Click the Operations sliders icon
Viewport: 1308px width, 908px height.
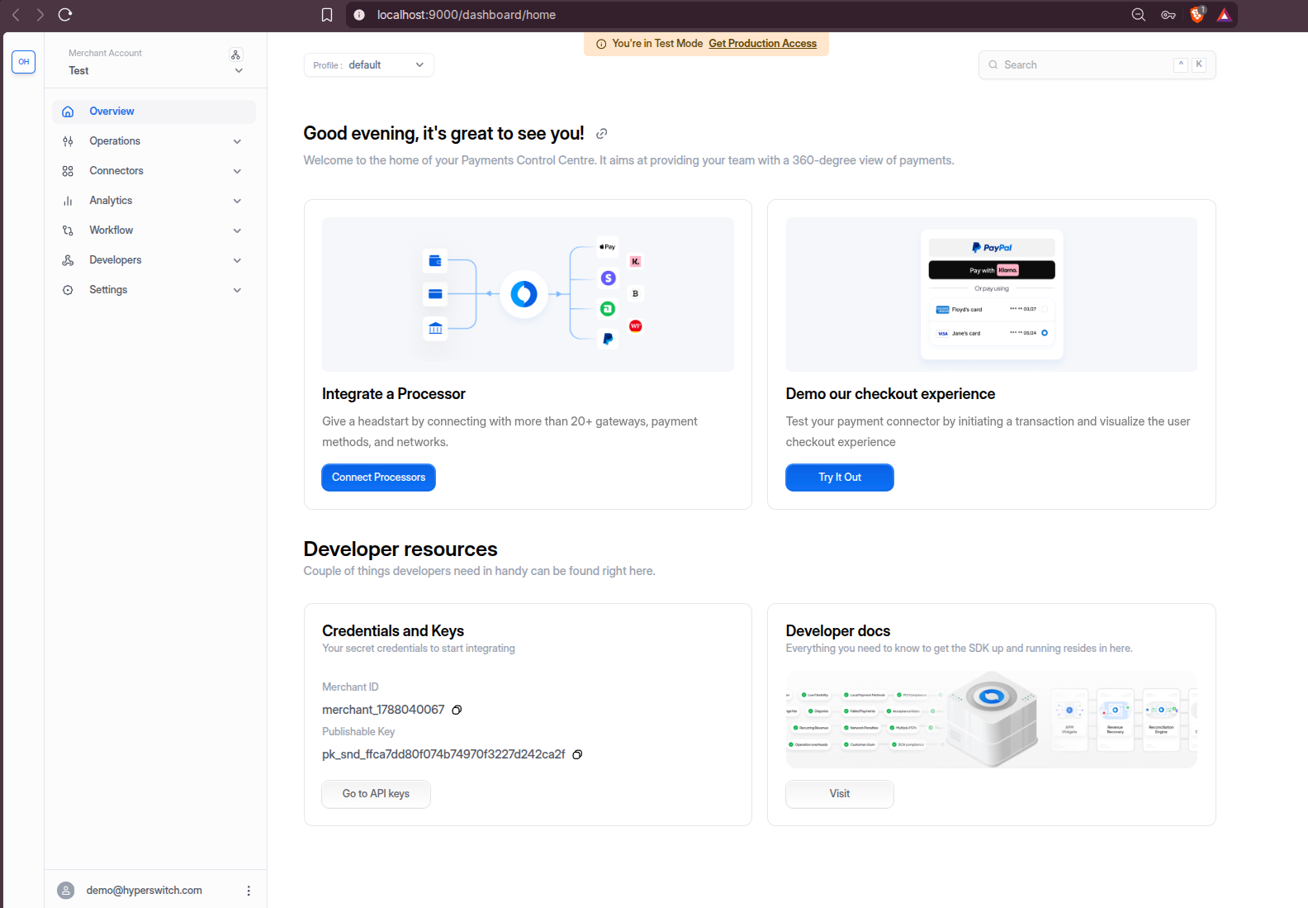pyautogui.click(x=68, y=141)
